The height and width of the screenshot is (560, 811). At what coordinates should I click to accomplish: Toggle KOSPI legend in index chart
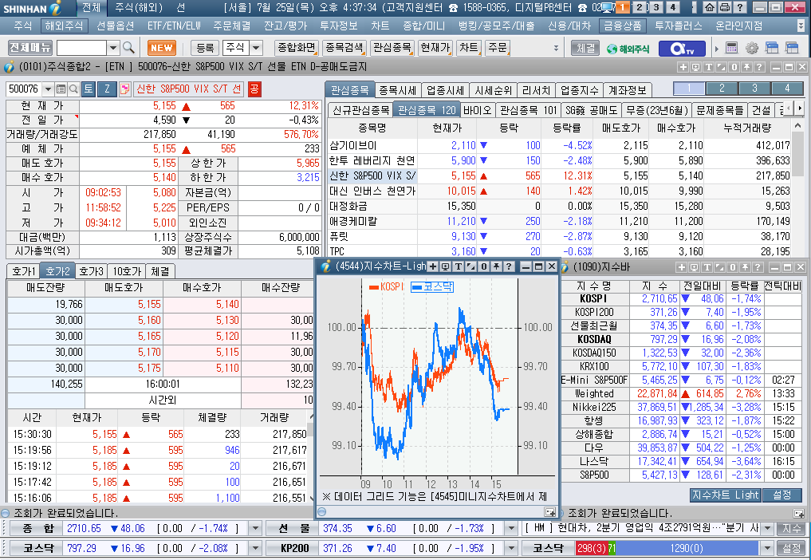(386, 286)
